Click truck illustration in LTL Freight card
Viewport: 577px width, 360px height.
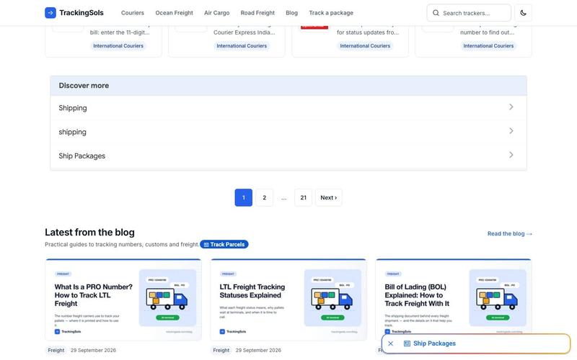click(x=332, y=298)
